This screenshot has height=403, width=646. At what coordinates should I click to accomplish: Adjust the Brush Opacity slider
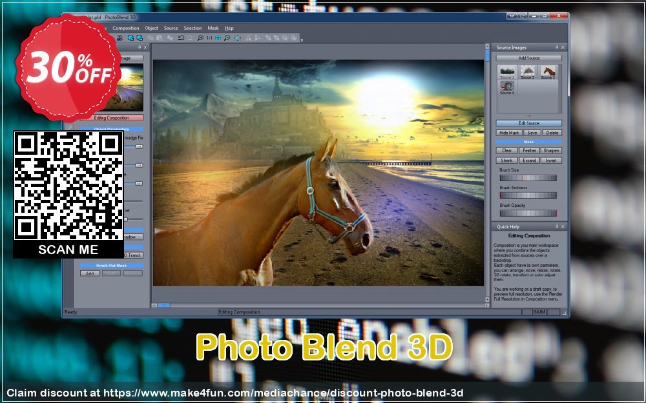coord(528,213)
